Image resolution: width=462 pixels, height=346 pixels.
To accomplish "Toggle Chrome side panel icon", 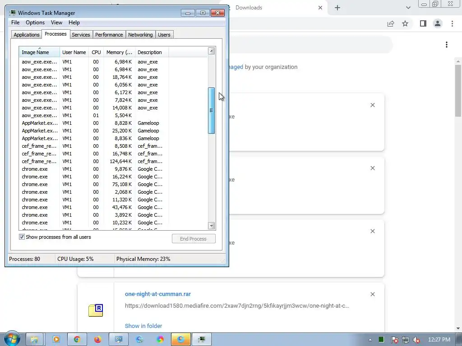I will tap(423, 23).
